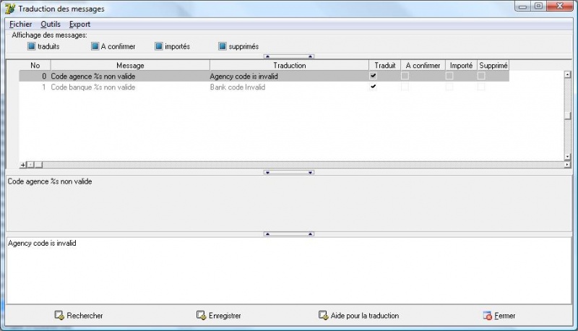Image resolution: width=578 pixels, height=331 pixels.
Task: Sort by the No column header
Action: (35, 65)
